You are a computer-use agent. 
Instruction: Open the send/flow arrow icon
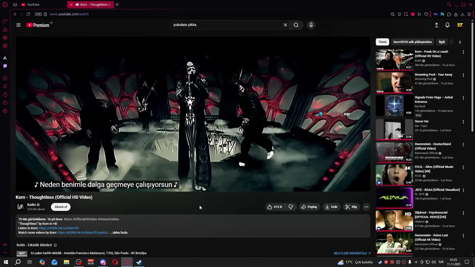(419, 14)
